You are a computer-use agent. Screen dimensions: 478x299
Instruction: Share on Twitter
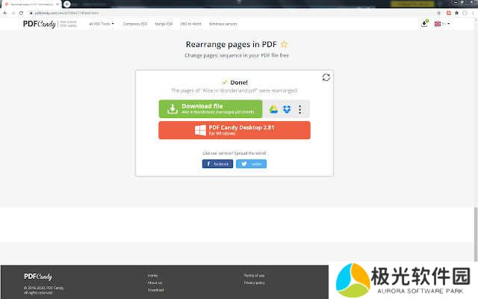click(252, 164)
